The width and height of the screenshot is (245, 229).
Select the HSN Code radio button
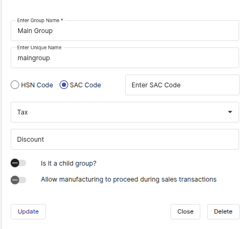(15, 85)
